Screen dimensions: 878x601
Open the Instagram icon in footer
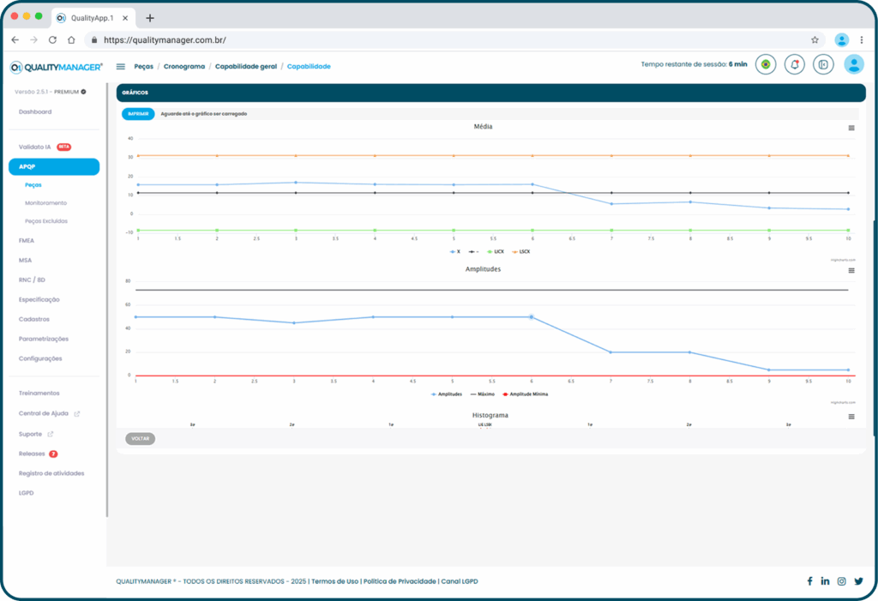pos(842,581)
